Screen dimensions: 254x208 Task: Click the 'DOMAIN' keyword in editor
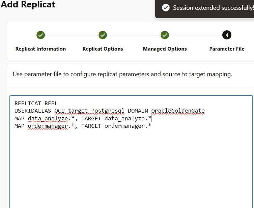click(x=138, y=111)
